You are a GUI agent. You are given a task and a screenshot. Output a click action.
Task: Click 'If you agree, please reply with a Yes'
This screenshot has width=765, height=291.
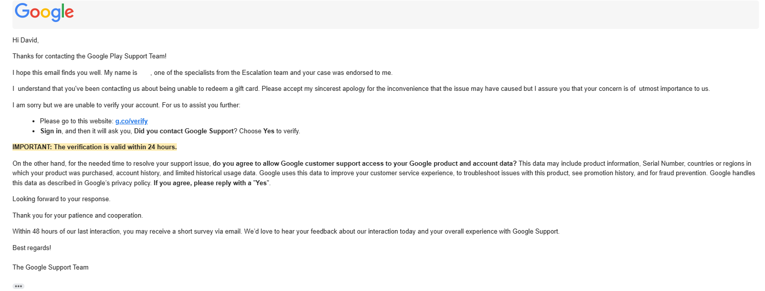[212, 183]
